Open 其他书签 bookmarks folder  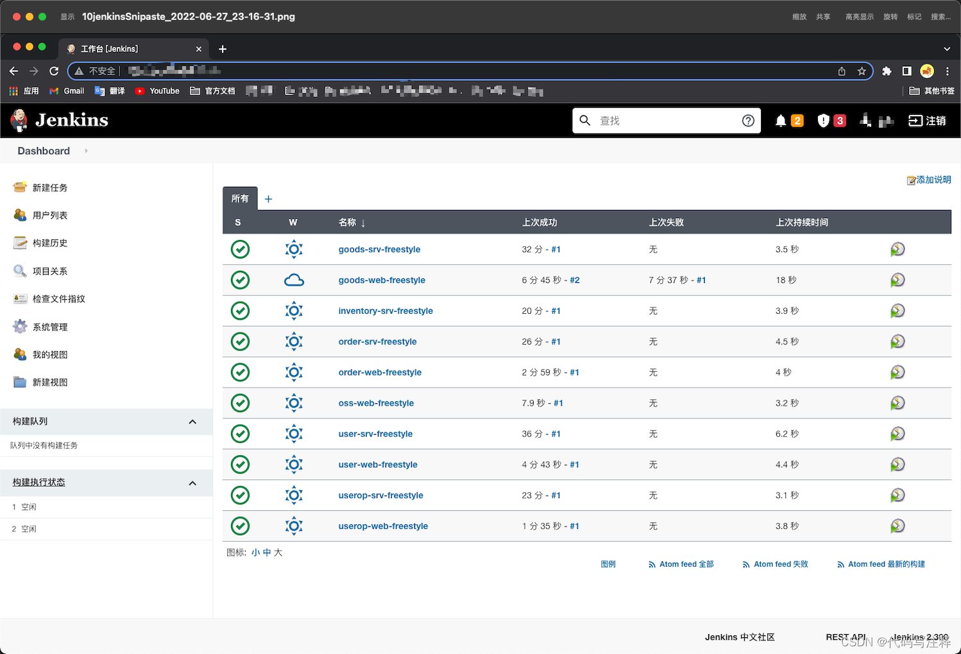pos(932,91)
